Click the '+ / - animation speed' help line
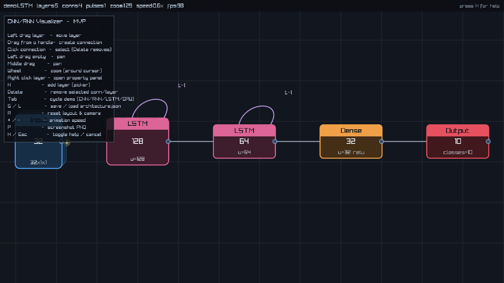 [46, 120]
